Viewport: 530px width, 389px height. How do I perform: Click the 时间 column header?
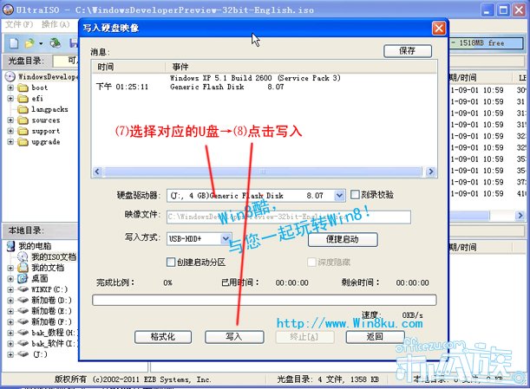128,67
